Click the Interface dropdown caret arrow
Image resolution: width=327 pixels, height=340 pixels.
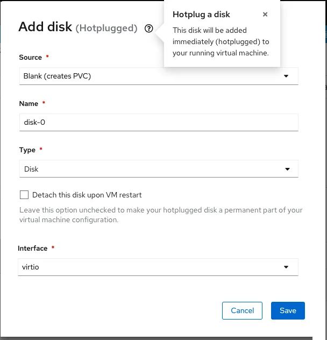[286, 267]
